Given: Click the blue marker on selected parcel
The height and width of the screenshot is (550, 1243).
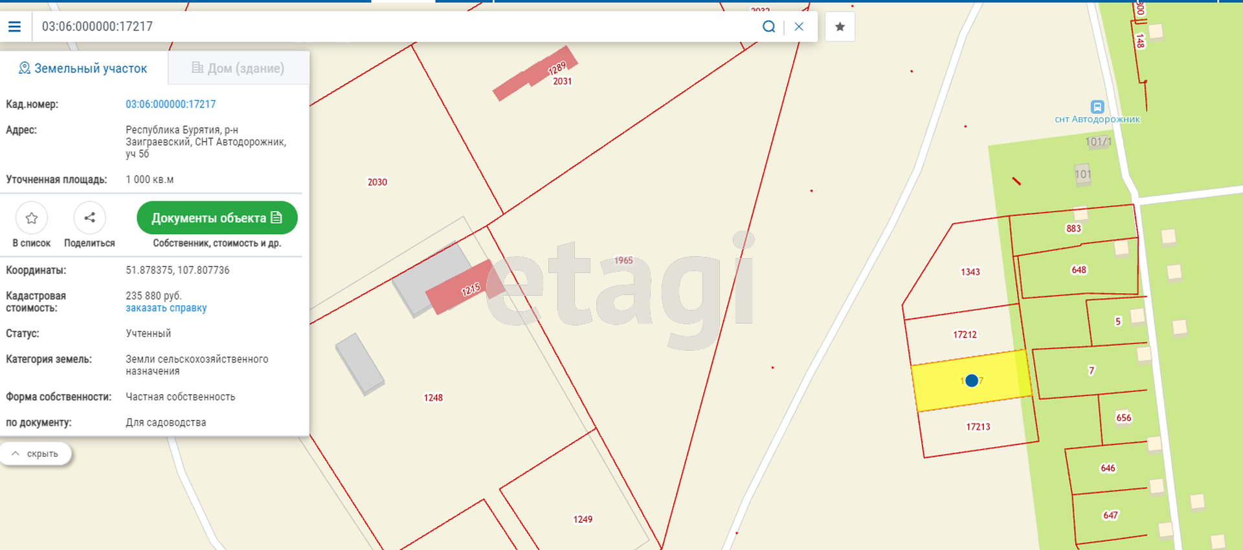Looking at the screenshot, I should click(x=971, y=380).
